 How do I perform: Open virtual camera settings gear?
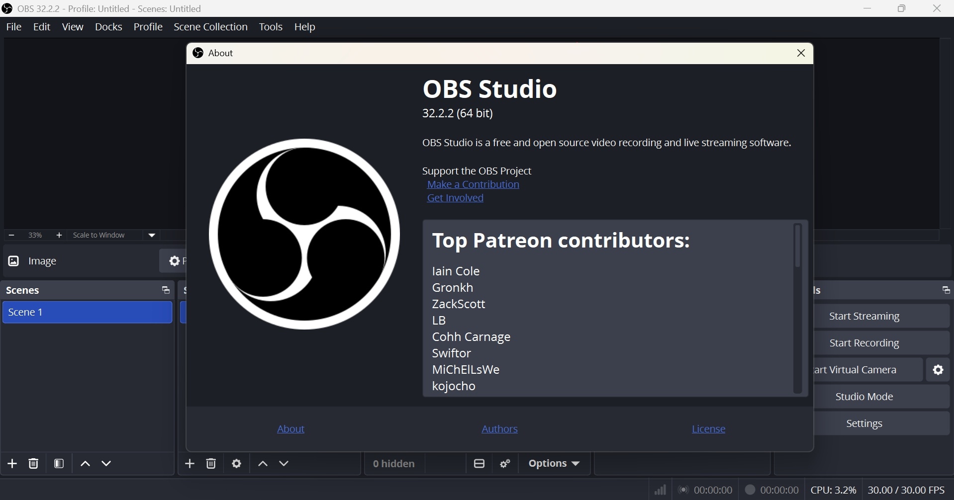pyautogui.click(x=938, y=370)
